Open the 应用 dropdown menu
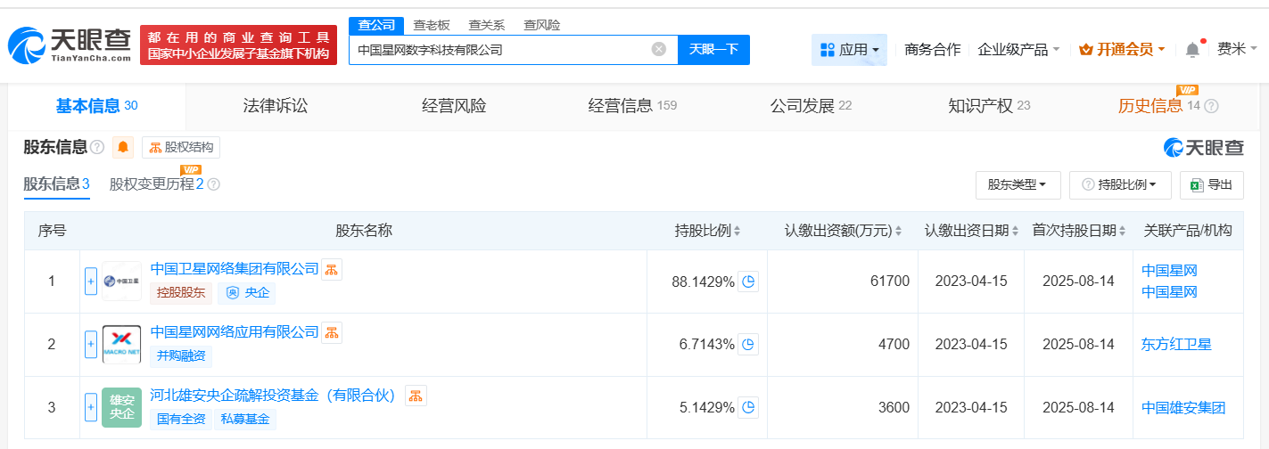The width and height of the screenshot is (1269, 449). (849, 50)
